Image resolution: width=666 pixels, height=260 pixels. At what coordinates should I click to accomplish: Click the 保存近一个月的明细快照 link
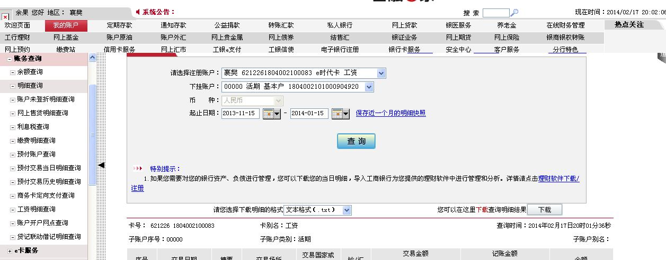pyautogui.click(x=390, y=113)
